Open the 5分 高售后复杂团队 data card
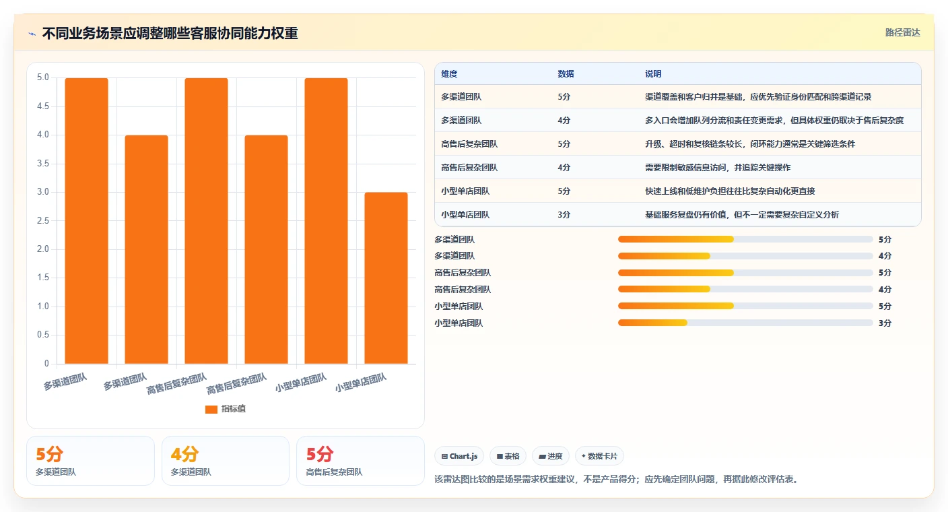948x512 pixels. point(360,461)
